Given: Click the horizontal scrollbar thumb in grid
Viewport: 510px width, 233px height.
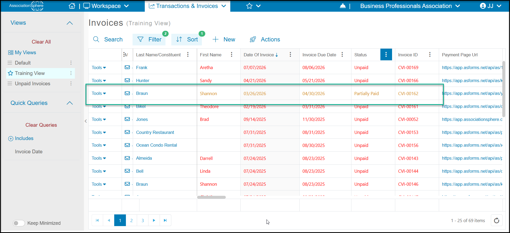Looking at the screenshot, I should coord(211,197).
